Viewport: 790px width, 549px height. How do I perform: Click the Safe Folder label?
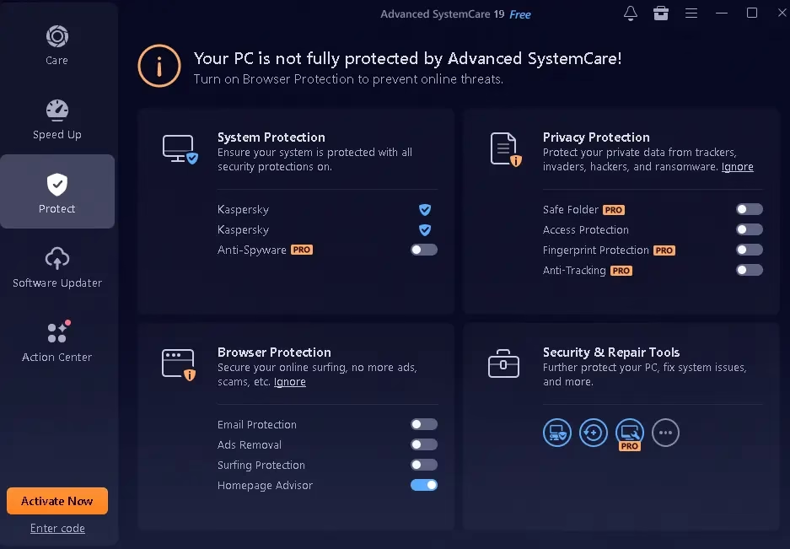point(570,209)
